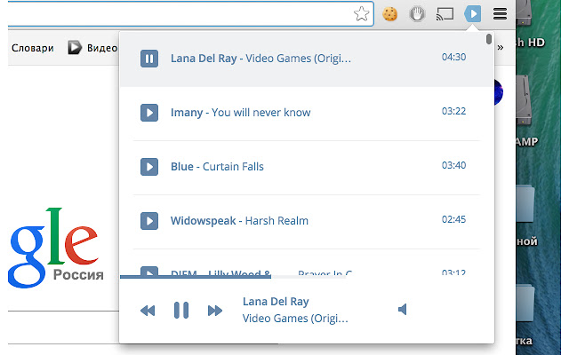Select the Lana Del Ray - Video Games title
569x355 pixels.
(x=260, y=59)
